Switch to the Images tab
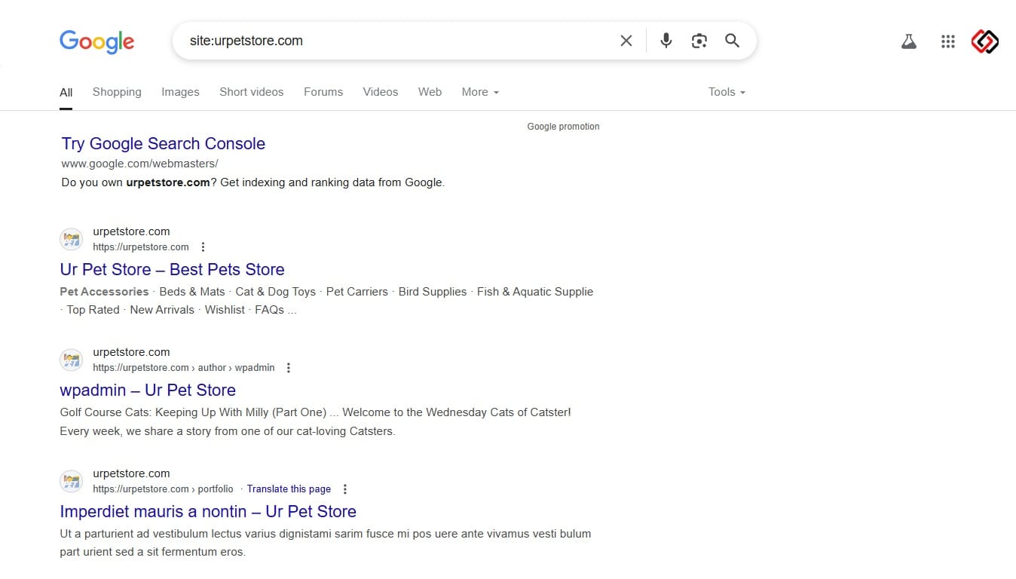This screenshot has width=1016, height=579. 180,92
